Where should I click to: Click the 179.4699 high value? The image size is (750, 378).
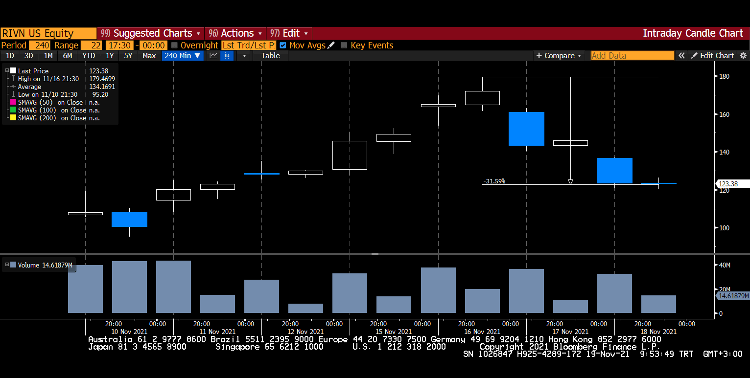(x=102, y=79)
